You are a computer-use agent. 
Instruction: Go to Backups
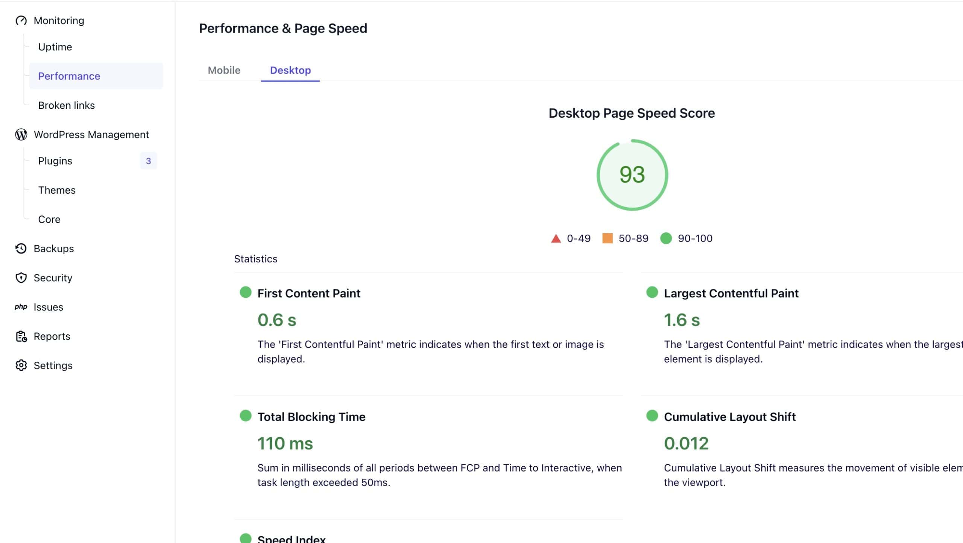(x=54, y=249)
